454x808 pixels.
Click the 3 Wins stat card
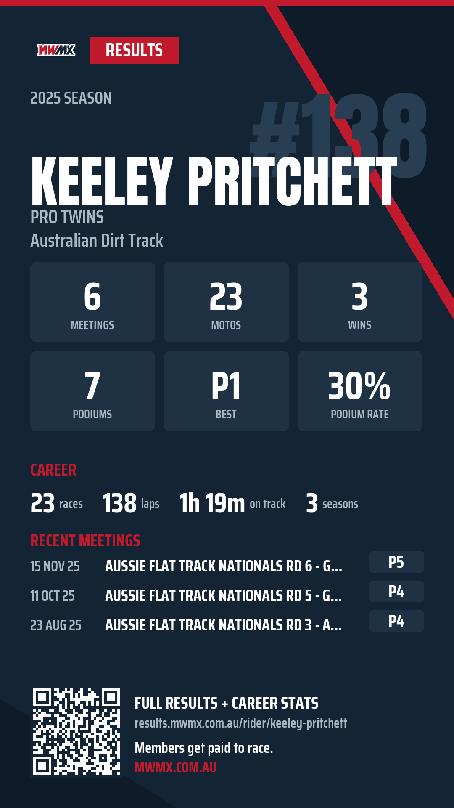point(360,302)
